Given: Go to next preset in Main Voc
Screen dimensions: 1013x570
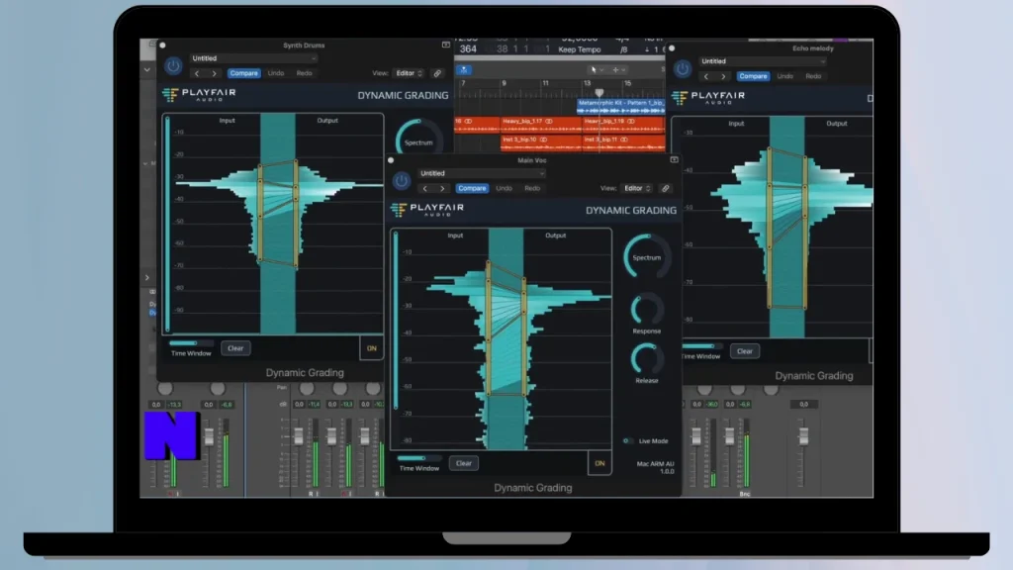Looking at the screenshot, I should click(x=442, y=189).
